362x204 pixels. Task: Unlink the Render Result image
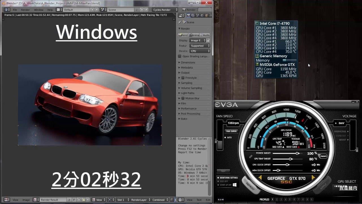88,200
